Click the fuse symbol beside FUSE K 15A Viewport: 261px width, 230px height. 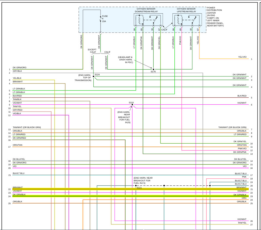tap(101, 19)
